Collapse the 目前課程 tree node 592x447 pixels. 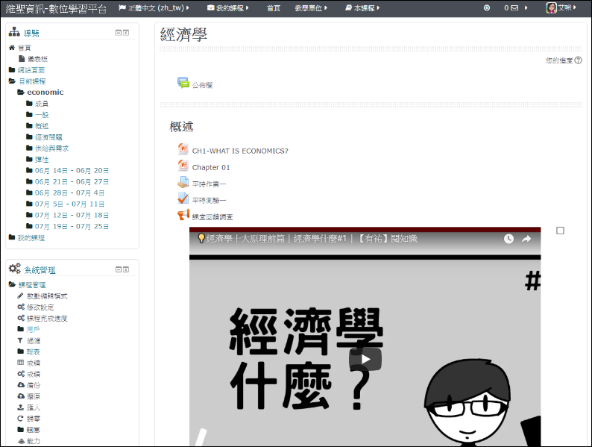pos(12,81)
